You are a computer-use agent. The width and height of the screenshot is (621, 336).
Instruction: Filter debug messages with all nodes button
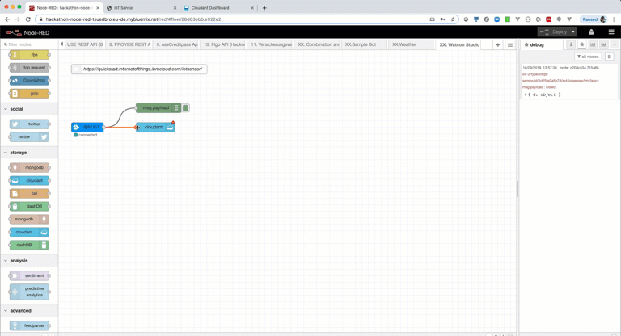[588, 57]
